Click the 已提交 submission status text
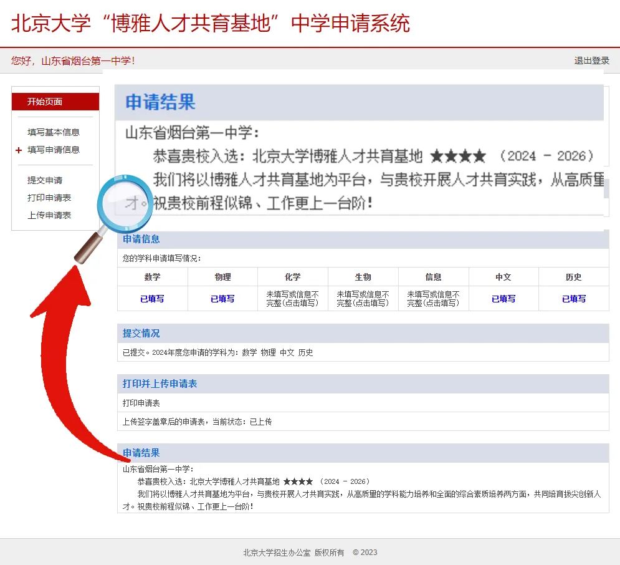Screen dimensions: 620x565 coord(217,352)
